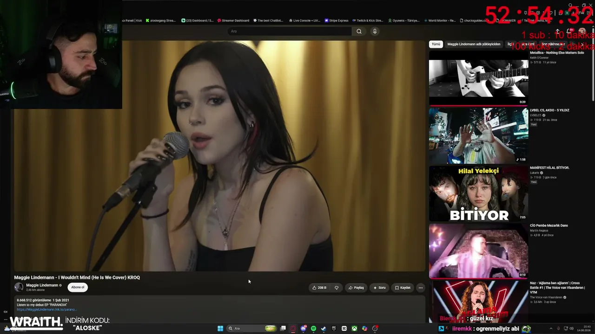Click the YouTube search magnifier icon
This screenshot has height=334, width=595.
[359, 31]
